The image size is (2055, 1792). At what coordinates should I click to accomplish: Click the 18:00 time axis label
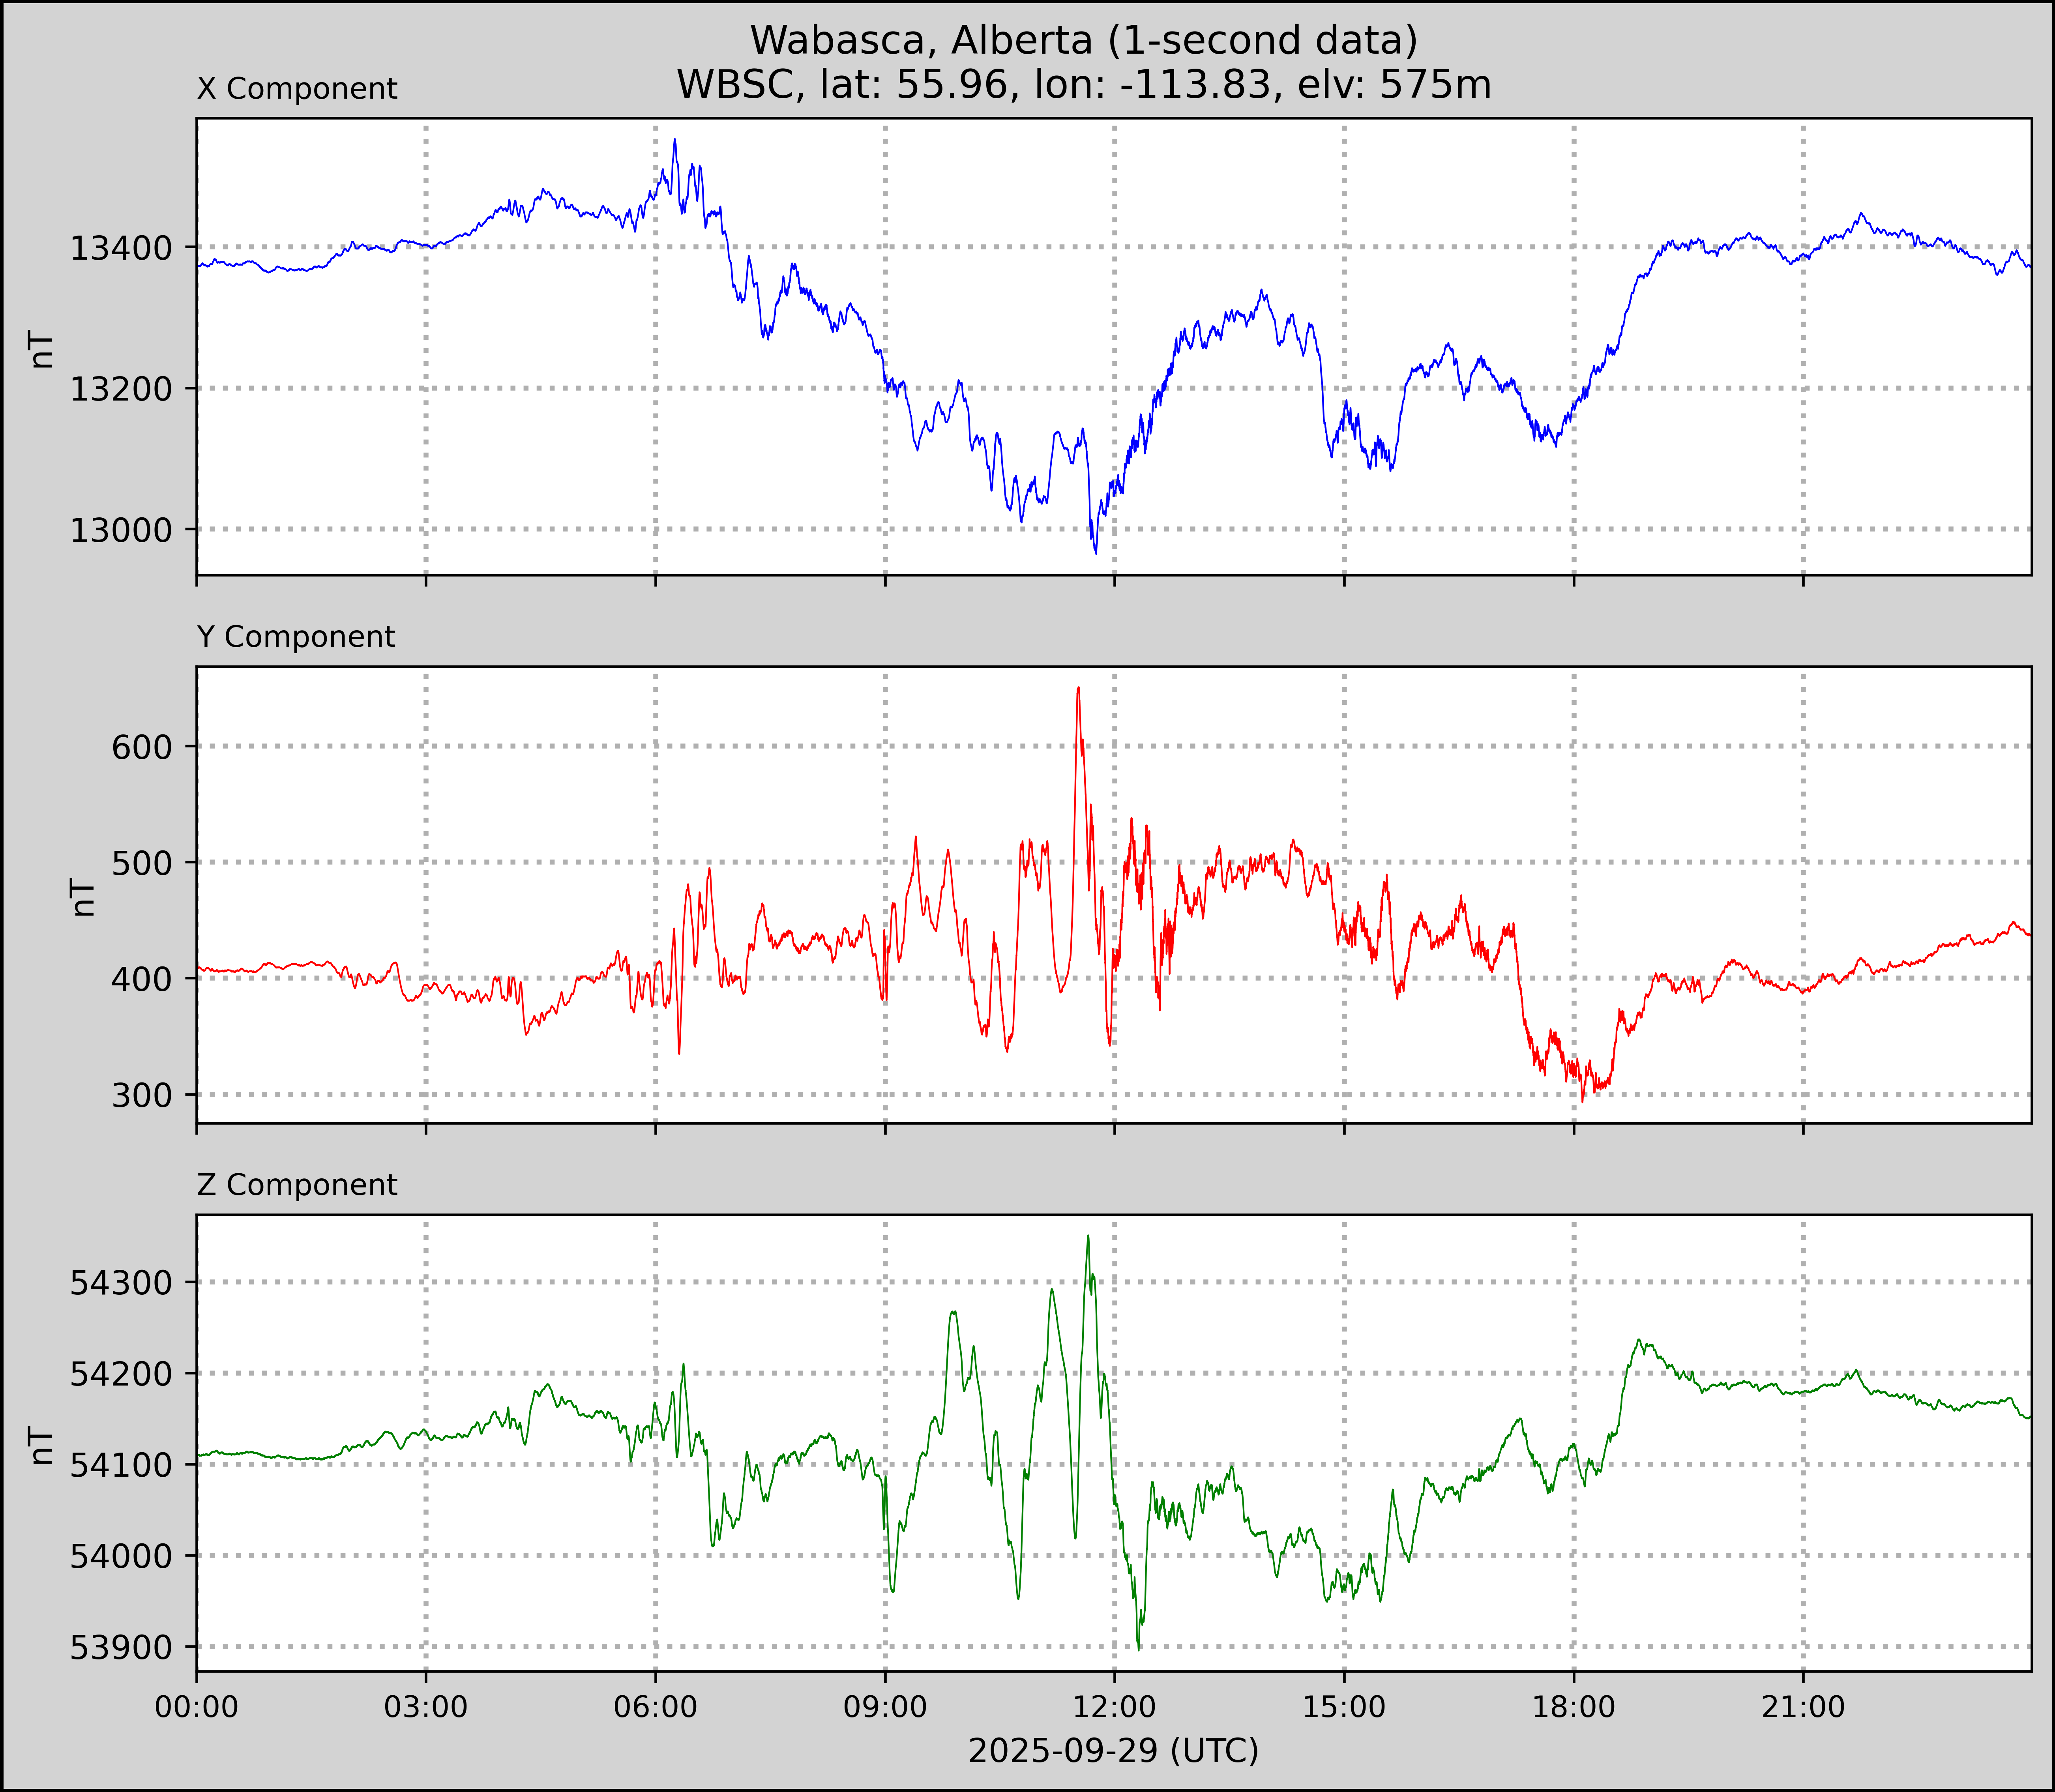click(x=1574, y=1706)
